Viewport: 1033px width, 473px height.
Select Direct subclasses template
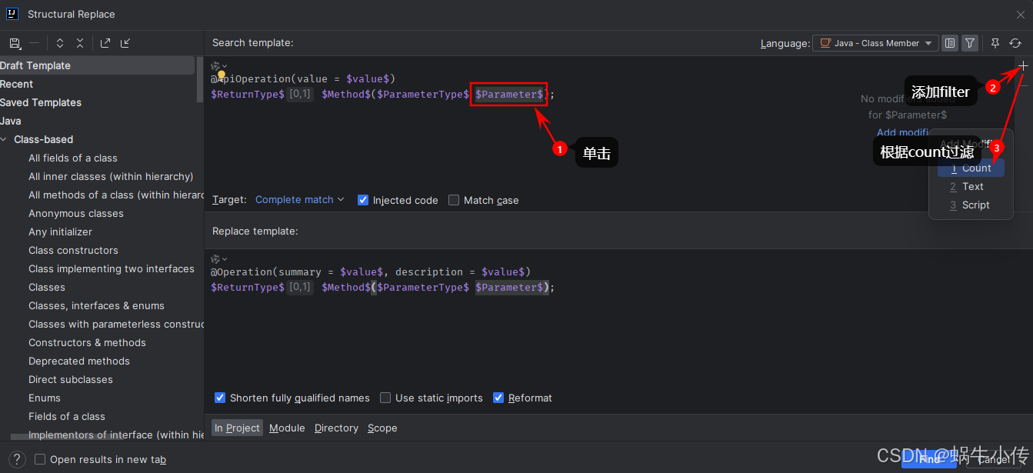pyautogui.click(x=71, y=379)
